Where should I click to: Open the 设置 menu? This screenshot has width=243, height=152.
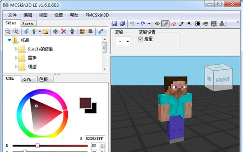pos(59,15)
